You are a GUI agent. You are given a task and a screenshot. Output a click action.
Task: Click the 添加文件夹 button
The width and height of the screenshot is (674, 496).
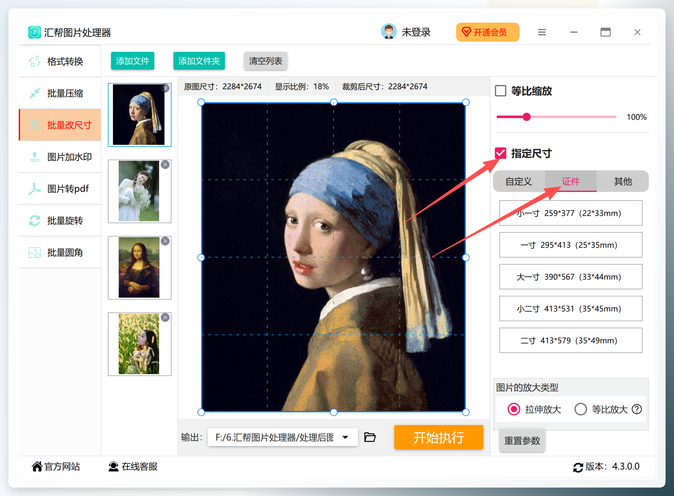pos(199,61)
